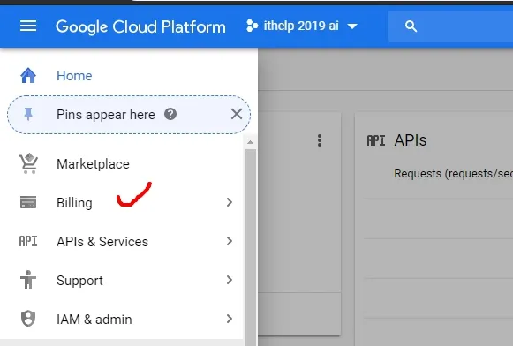The width and height of the screenshot is (513, 346).
Task: Open APIs & Services menu item
Action: pyautogui.click(x=122, y=241)
